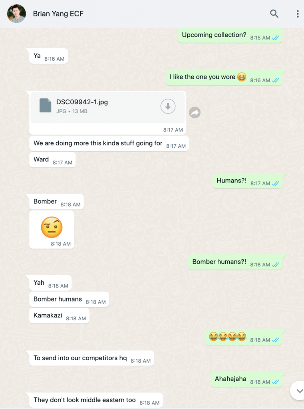Viewport: 304px width, 409px height.
Task: Jump to latest messages with down chevron
Action: click(299, 391)
